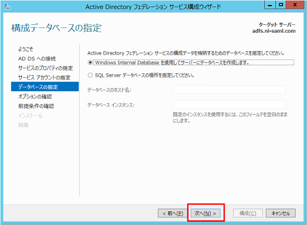307x225 pixels.
Task: Minimize the wizard window
Action: pyautogui.click(x=270, y=5)
